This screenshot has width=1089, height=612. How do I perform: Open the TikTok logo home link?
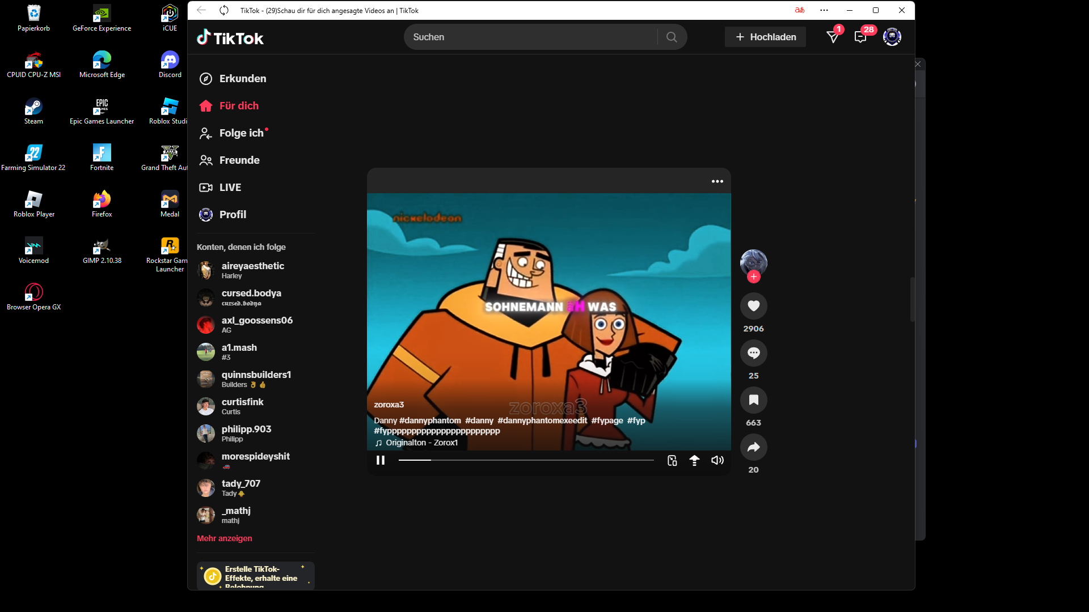pyautogui.click(x=230, y=37)
